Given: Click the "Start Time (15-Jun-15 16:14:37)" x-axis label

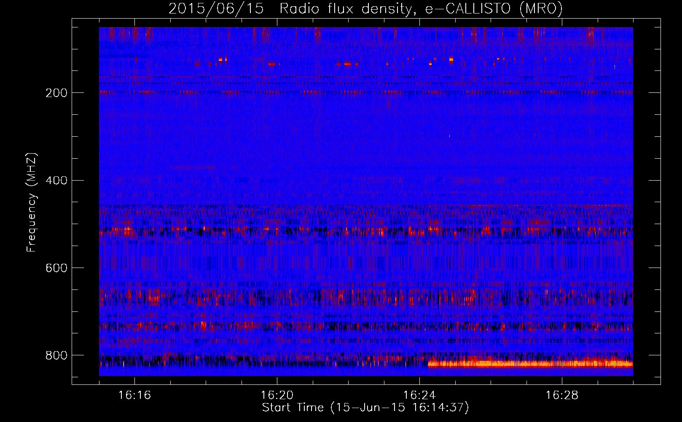Looking at the screenshot, I should click(365, 408).
